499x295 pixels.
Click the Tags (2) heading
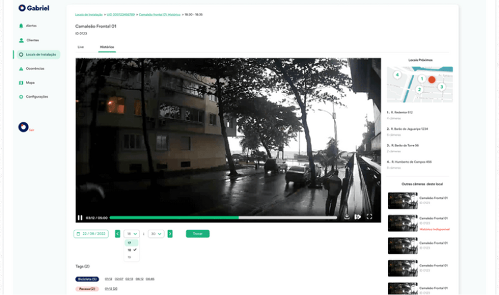(x=83, y=267)
